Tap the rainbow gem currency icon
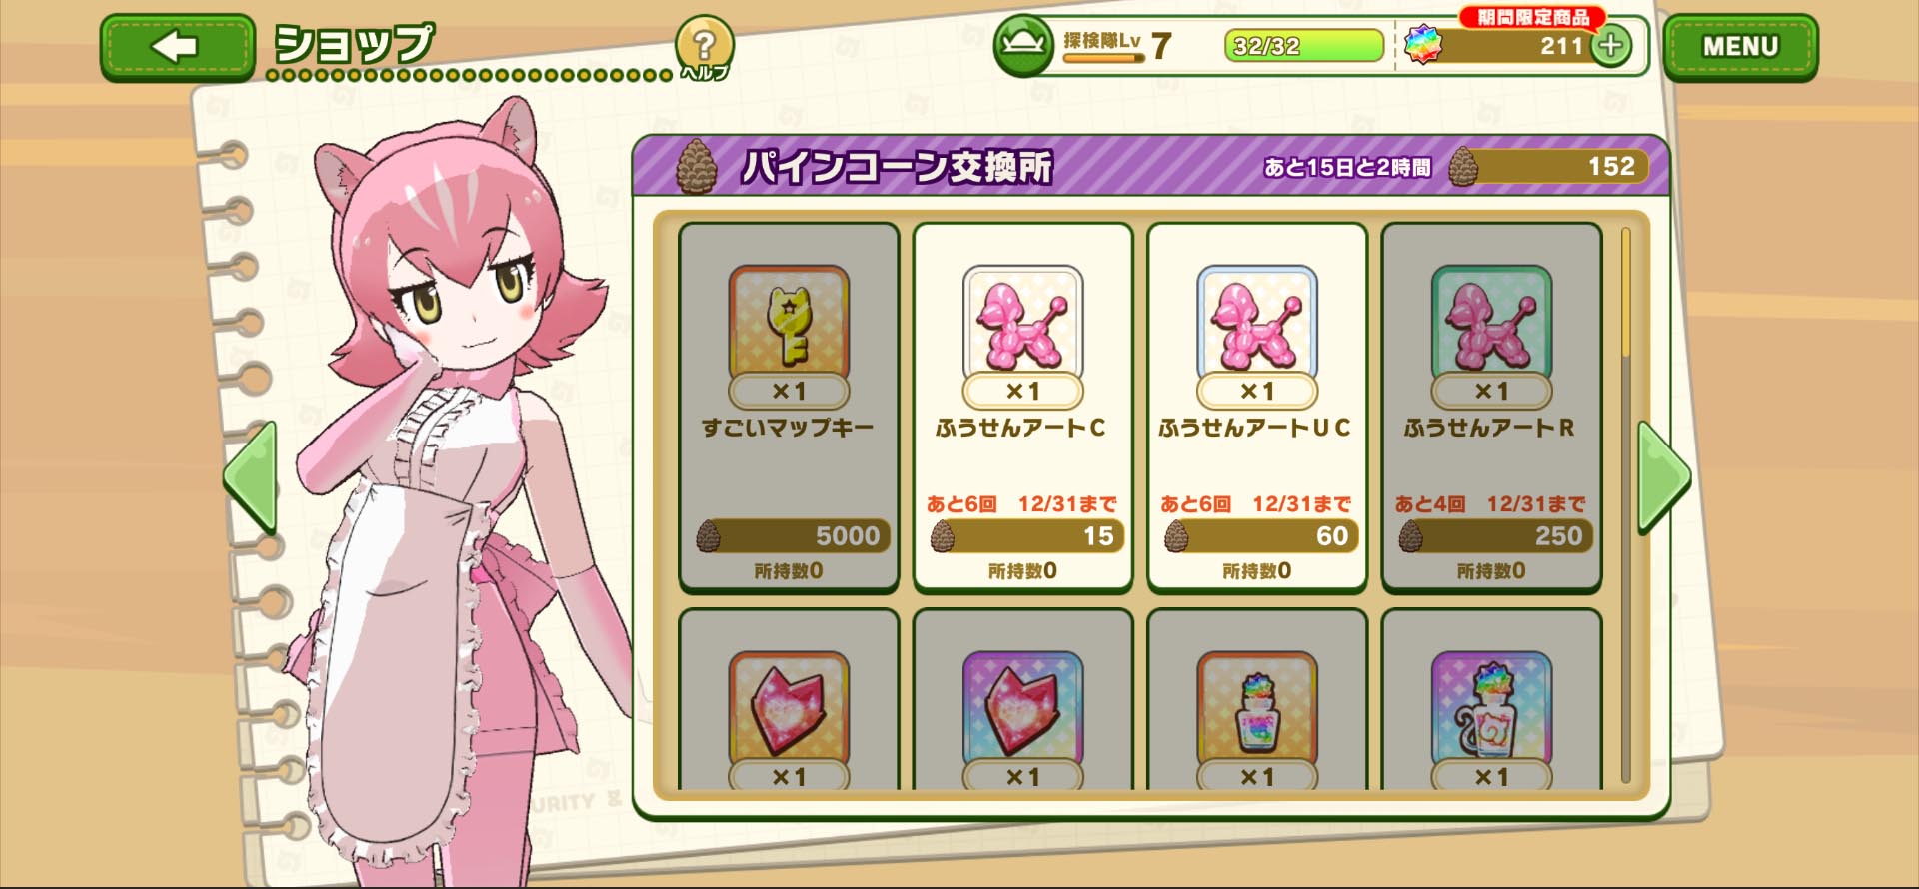 1423,46
